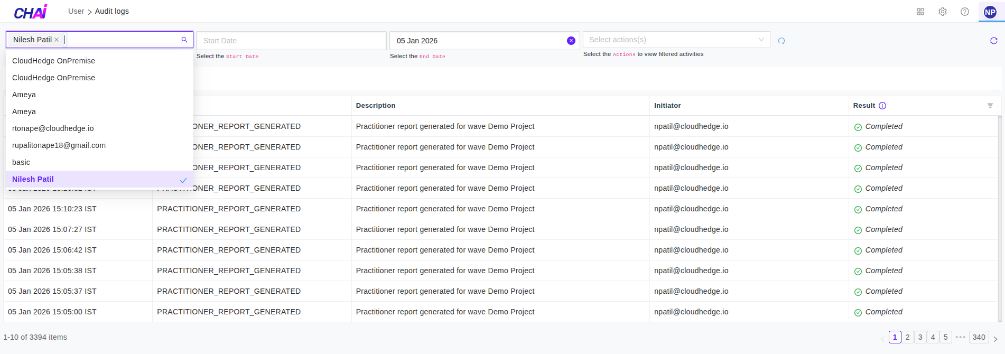1005x354 pixels.
Task: Select rtonape@cloudhedge.io option
Action: coord(99,128)
